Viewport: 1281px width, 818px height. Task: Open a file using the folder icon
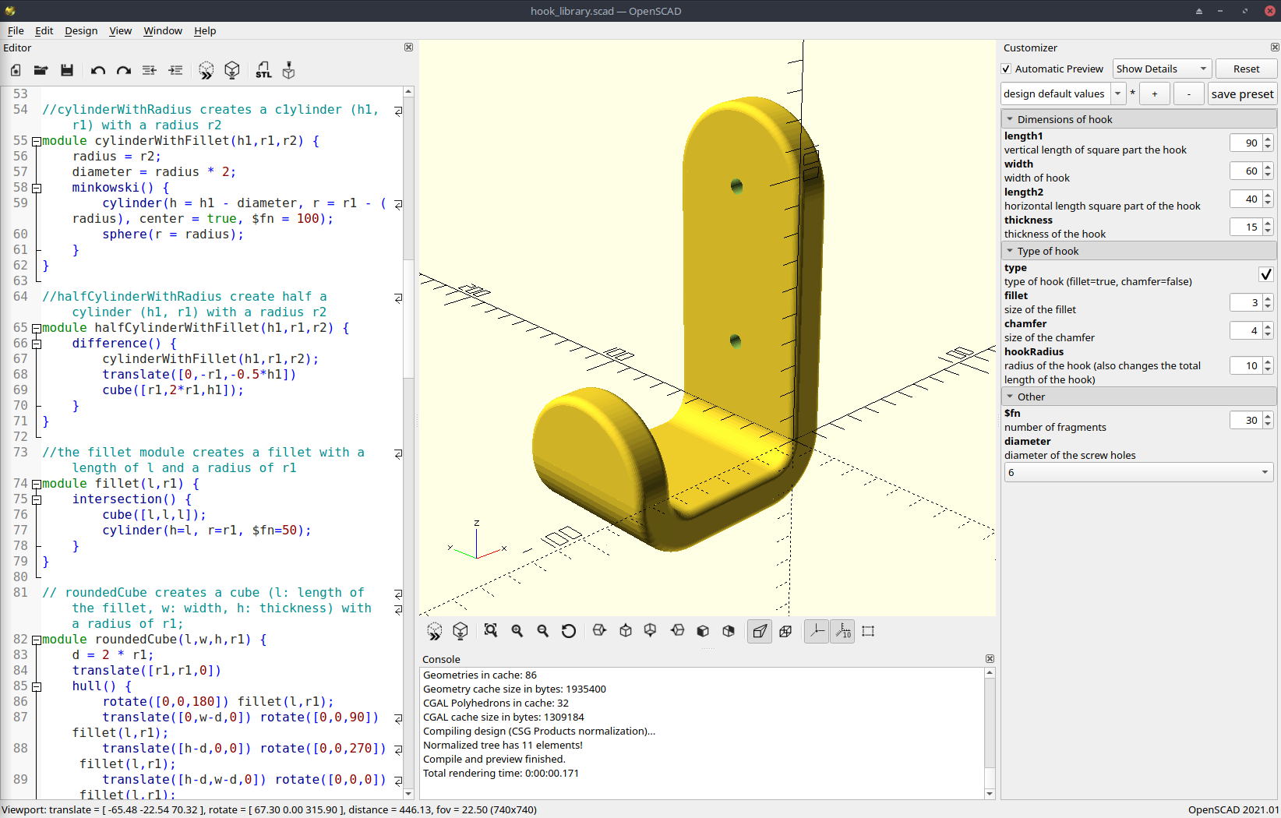[41, 71]
